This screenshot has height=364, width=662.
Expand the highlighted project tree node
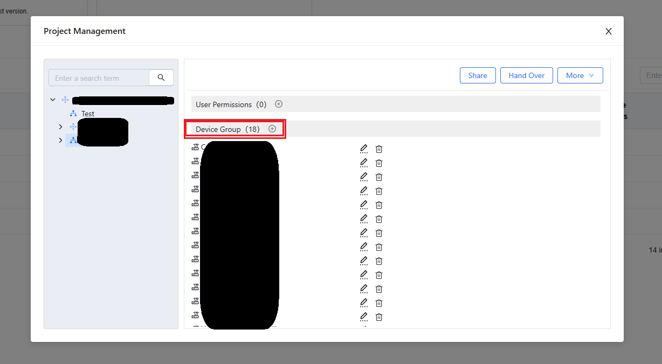[x=60, y=140]
